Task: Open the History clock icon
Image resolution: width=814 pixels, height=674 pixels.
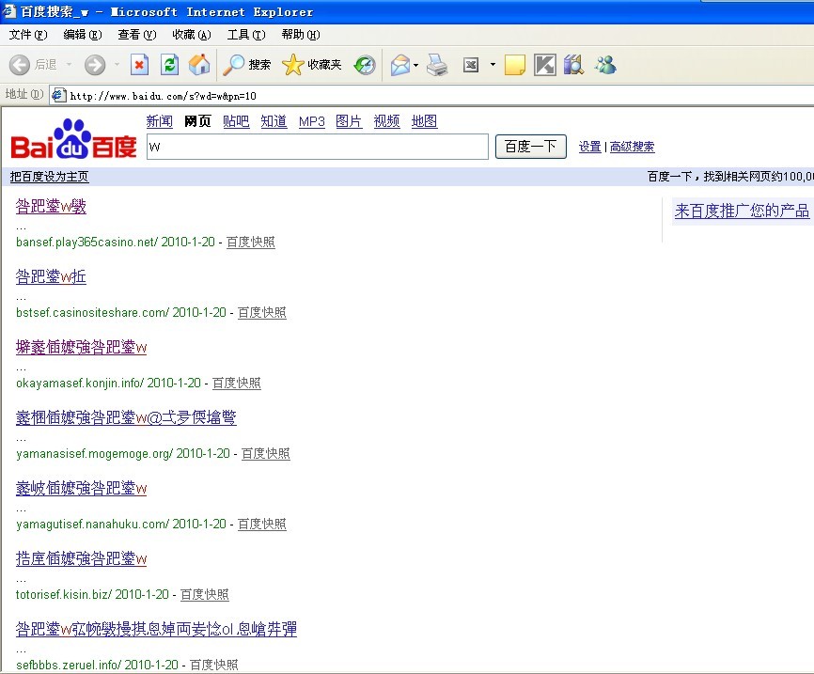Action: pyautogui.click(x=365, y=65)
